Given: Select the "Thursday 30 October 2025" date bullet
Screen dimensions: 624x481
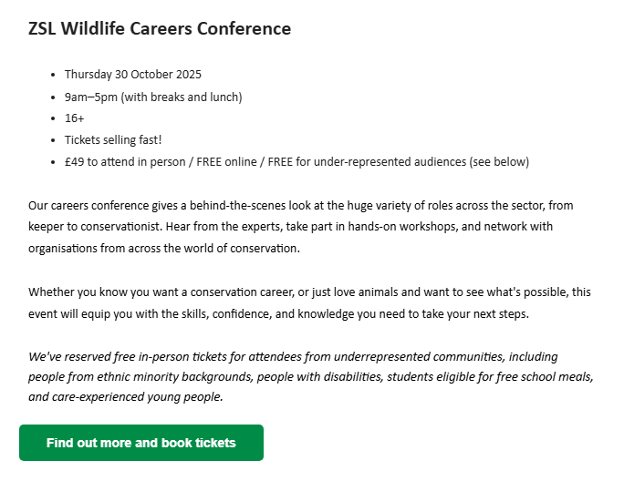Looking at the screenshot, I should coord(132,75).
